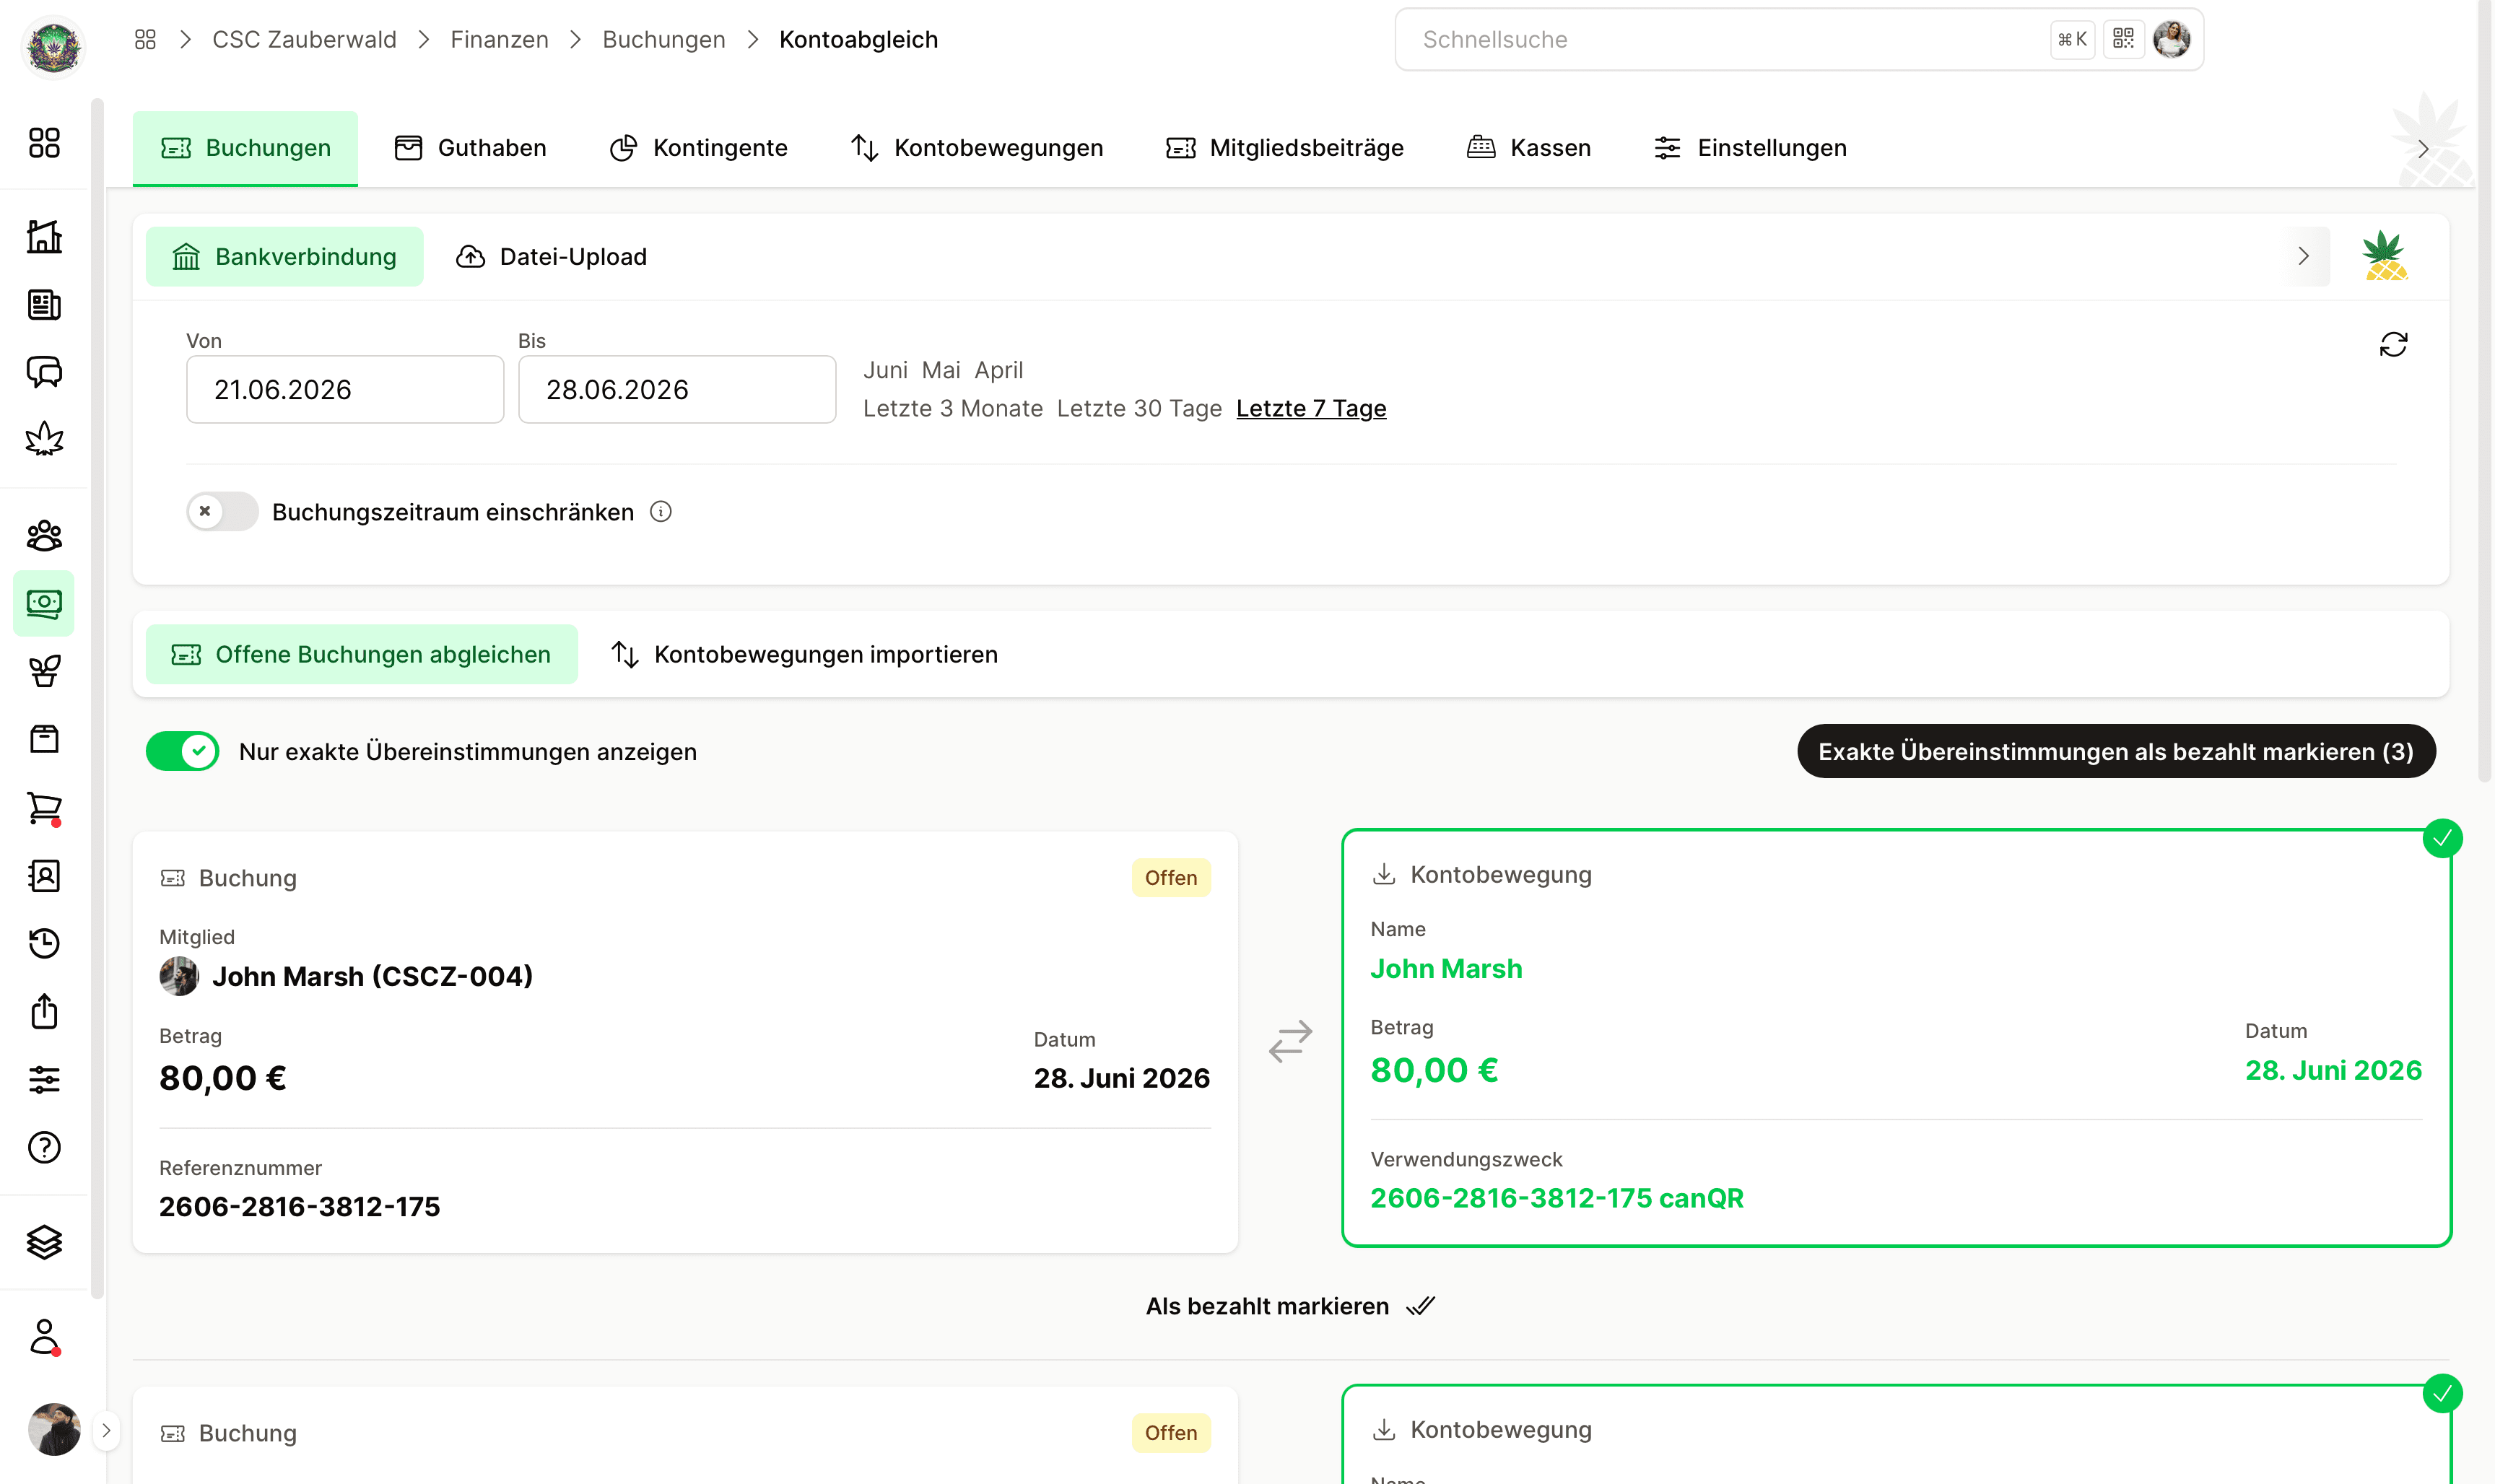Open the history clock sidebar icon

point(44,943)
